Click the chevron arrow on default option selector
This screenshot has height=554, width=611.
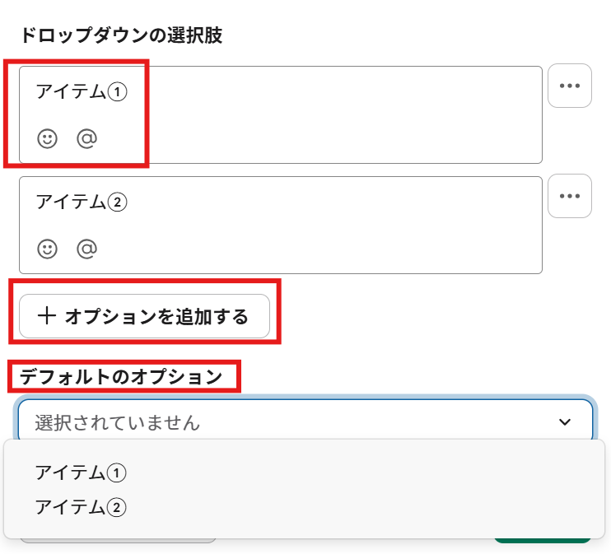[565, 422]
